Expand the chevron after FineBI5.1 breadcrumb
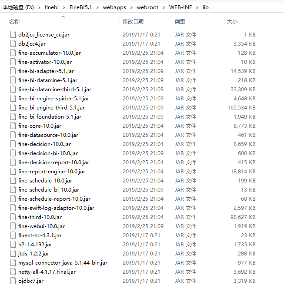This screenshot has width=284, height=285. pos(97,7)
